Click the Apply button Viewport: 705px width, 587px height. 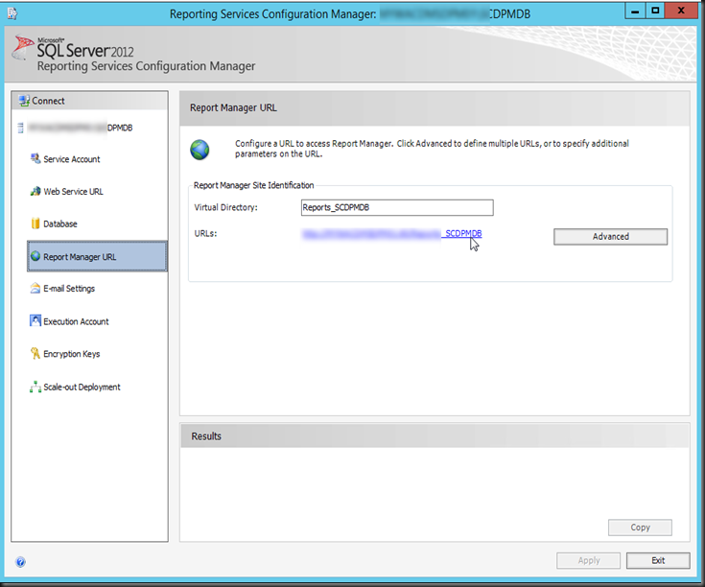pyautogui.click(x=589, y=560)
